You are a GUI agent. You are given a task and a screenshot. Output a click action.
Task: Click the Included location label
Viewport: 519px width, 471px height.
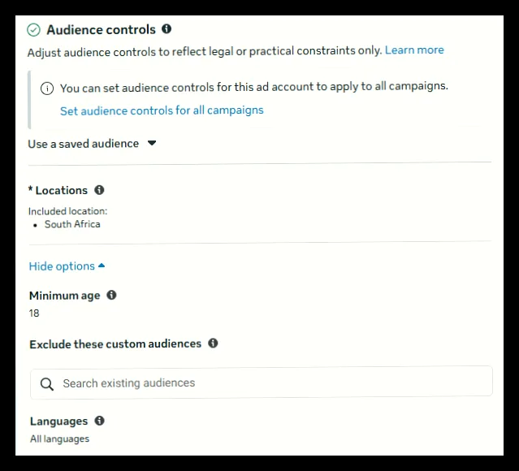pos(68,211)
